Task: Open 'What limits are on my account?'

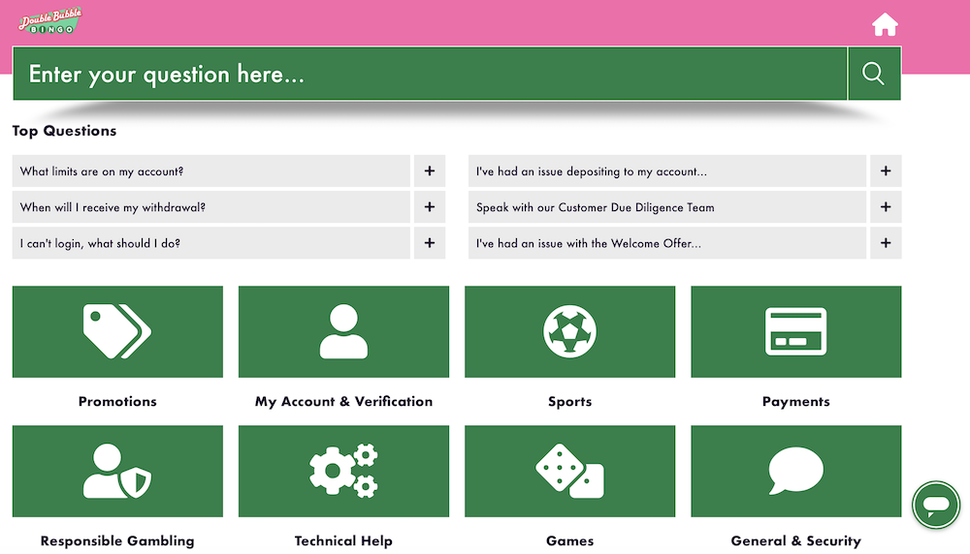Action: point(210,171)
